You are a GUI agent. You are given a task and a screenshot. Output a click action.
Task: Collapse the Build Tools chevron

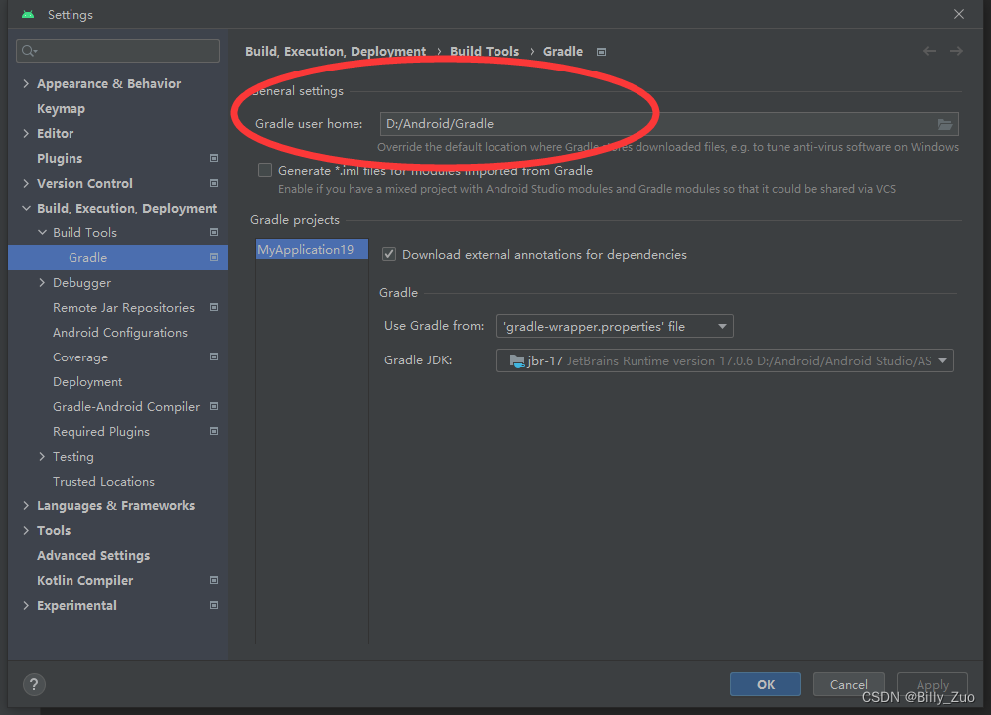42,232
